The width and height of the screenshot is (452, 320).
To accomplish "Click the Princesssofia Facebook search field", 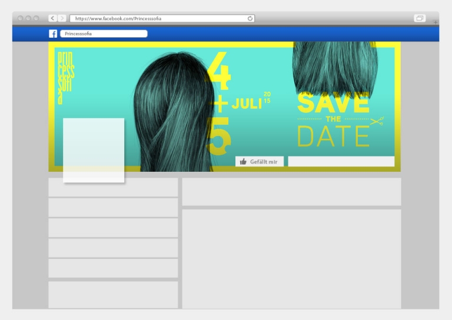I will [x=104, y=34].
